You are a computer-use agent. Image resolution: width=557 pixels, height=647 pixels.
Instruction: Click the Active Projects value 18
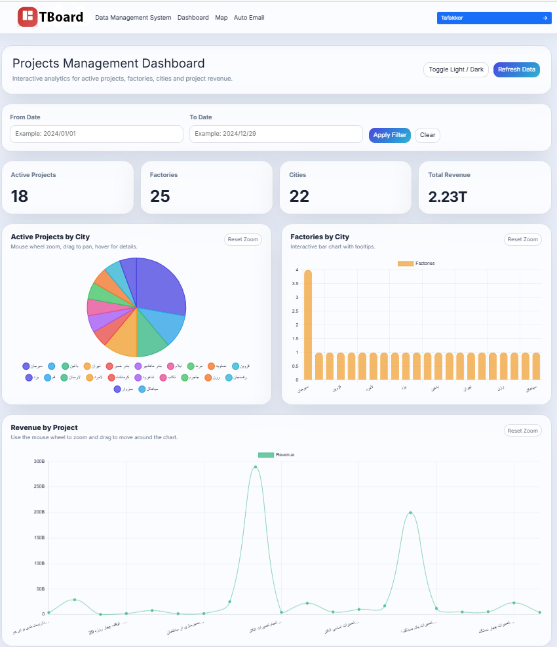(20, 196)
